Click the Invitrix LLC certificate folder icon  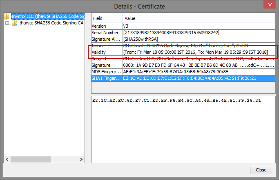coord(7,16)
